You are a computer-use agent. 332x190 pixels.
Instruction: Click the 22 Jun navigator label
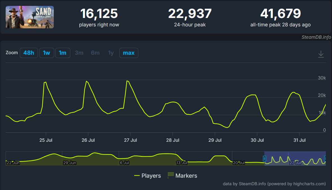click(x=13, y=163)
